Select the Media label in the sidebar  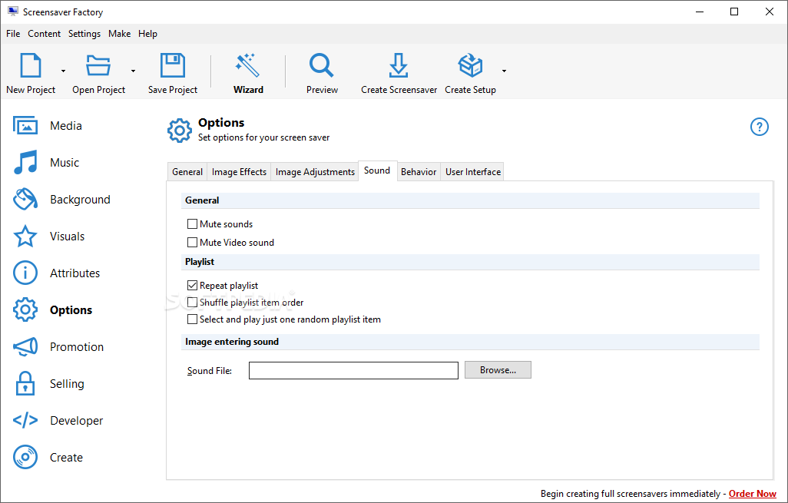tap(66, 126)
